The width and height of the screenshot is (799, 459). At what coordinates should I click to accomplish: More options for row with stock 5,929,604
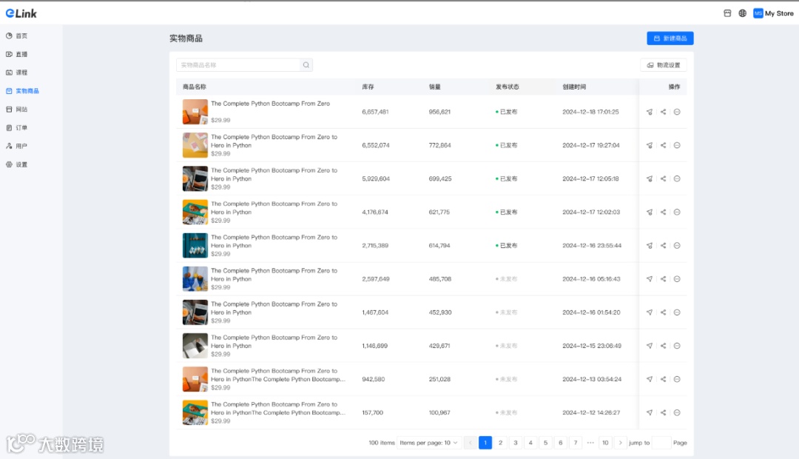(677, 178)
